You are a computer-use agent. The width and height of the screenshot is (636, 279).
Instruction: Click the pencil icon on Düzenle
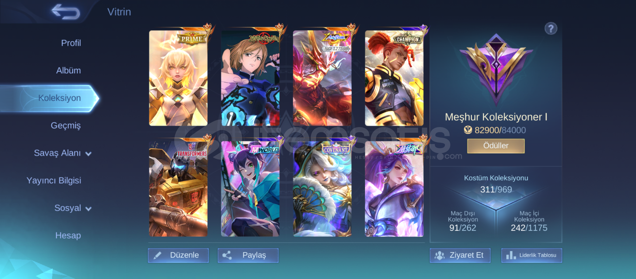[x=157, y=255]
